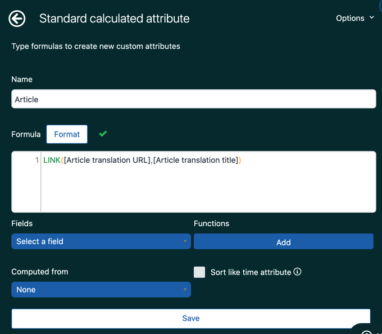This screenshot has width=382, height=334.
Task: Enable the Sort like time attribute checkbox
Action: pos(199,272)
